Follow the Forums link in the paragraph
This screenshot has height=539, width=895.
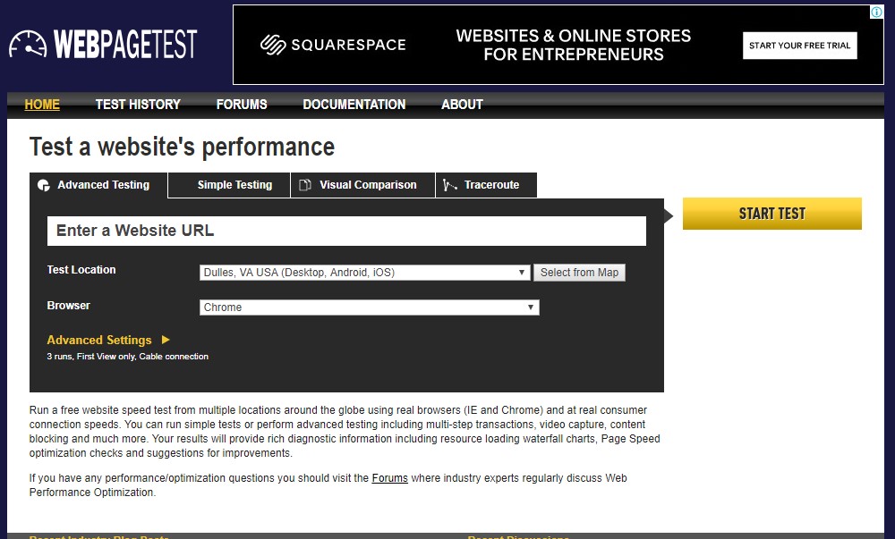coord(390,478)
